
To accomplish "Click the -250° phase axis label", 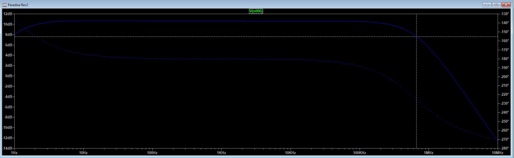I will tap(505, 121).
